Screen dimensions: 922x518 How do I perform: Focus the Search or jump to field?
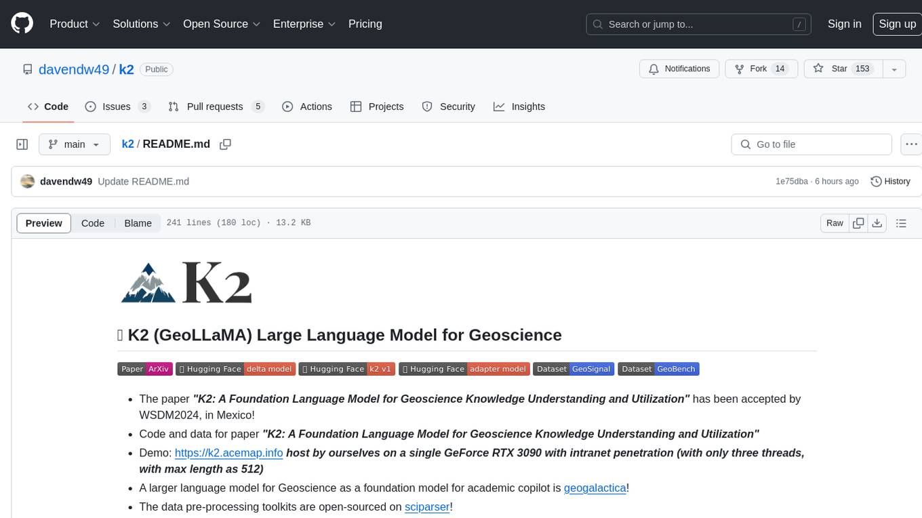[700, 24]
